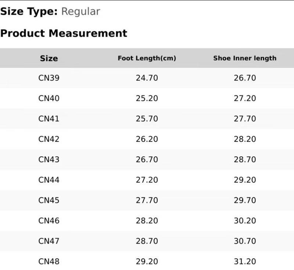Click the foot length value for CN41
This screenshot has height=270, width=294.
pyautogui.click(x=147, y=119)
